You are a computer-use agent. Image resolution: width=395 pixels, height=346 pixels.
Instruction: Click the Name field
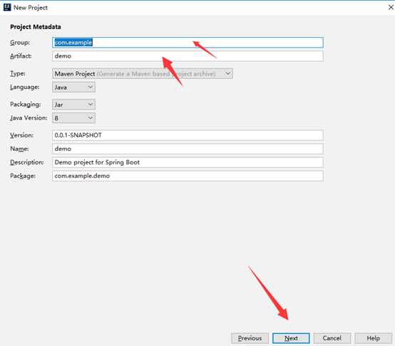(x=188, y=149)
